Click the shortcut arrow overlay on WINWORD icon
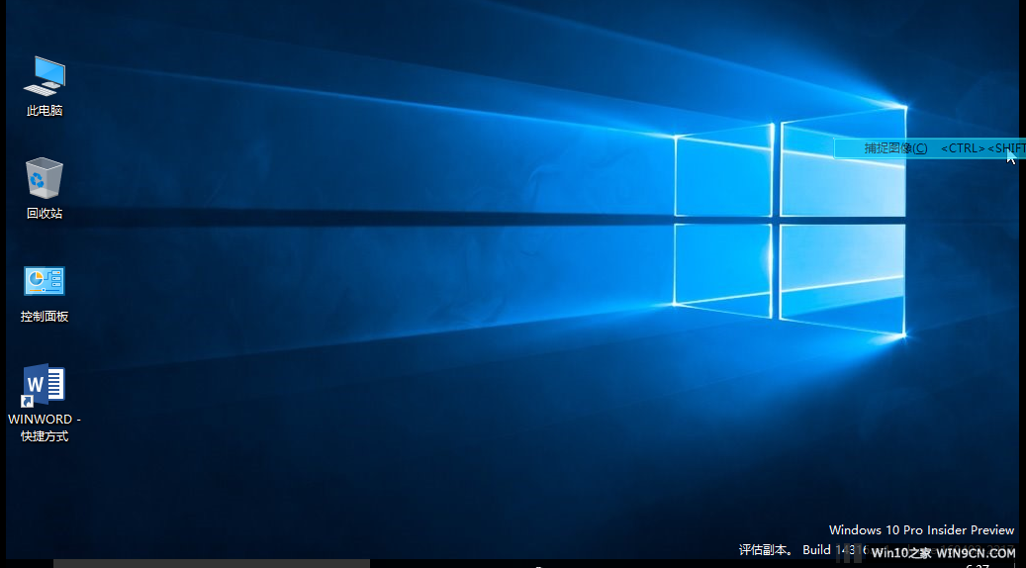The image size is (1026, 568). 29,401
